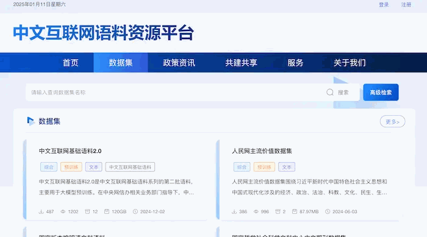Click 文本 tag on 中文互联网基础语料2.0 card
The height and width of the screenshot is (237, 427).
94,167
